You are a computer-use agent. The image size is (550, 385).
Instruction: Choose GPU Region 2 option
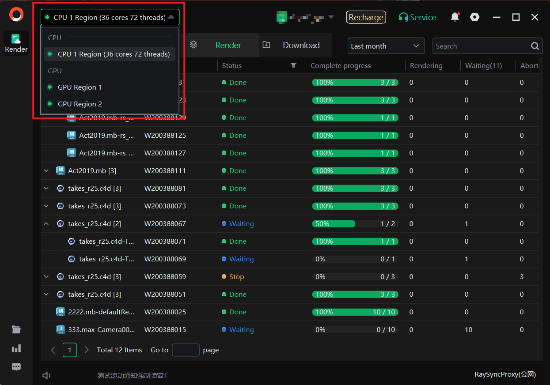pyautogui.click(x=80, y=104)
